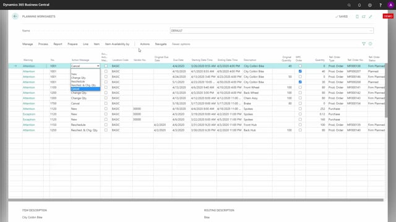Open the notifications bell icon

point(359,5)
